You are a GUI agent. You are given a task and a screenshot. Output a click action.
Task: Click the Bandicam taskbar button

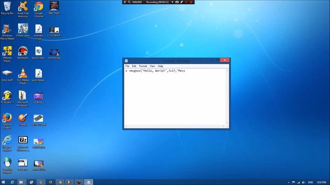click(x=79, y=182)
